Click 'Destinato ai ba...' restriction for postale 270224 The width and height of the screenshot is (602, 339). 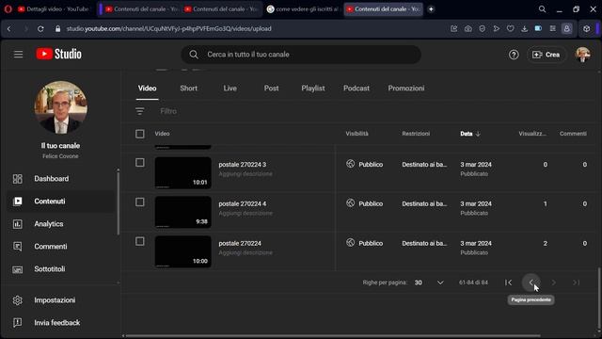coord(424,243)
